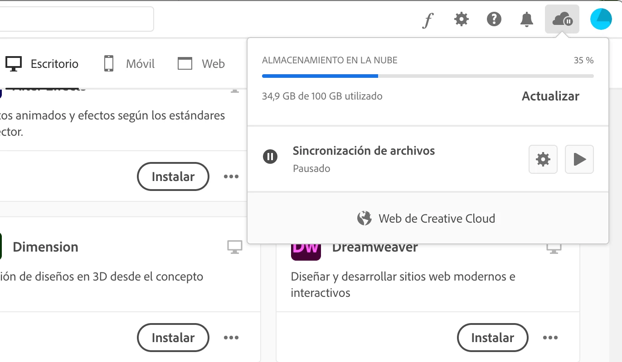Viewport: 622px width, 362px height.
Task: Open Dreamweaver more options ellipsis
Action: [x=550, y=338]
